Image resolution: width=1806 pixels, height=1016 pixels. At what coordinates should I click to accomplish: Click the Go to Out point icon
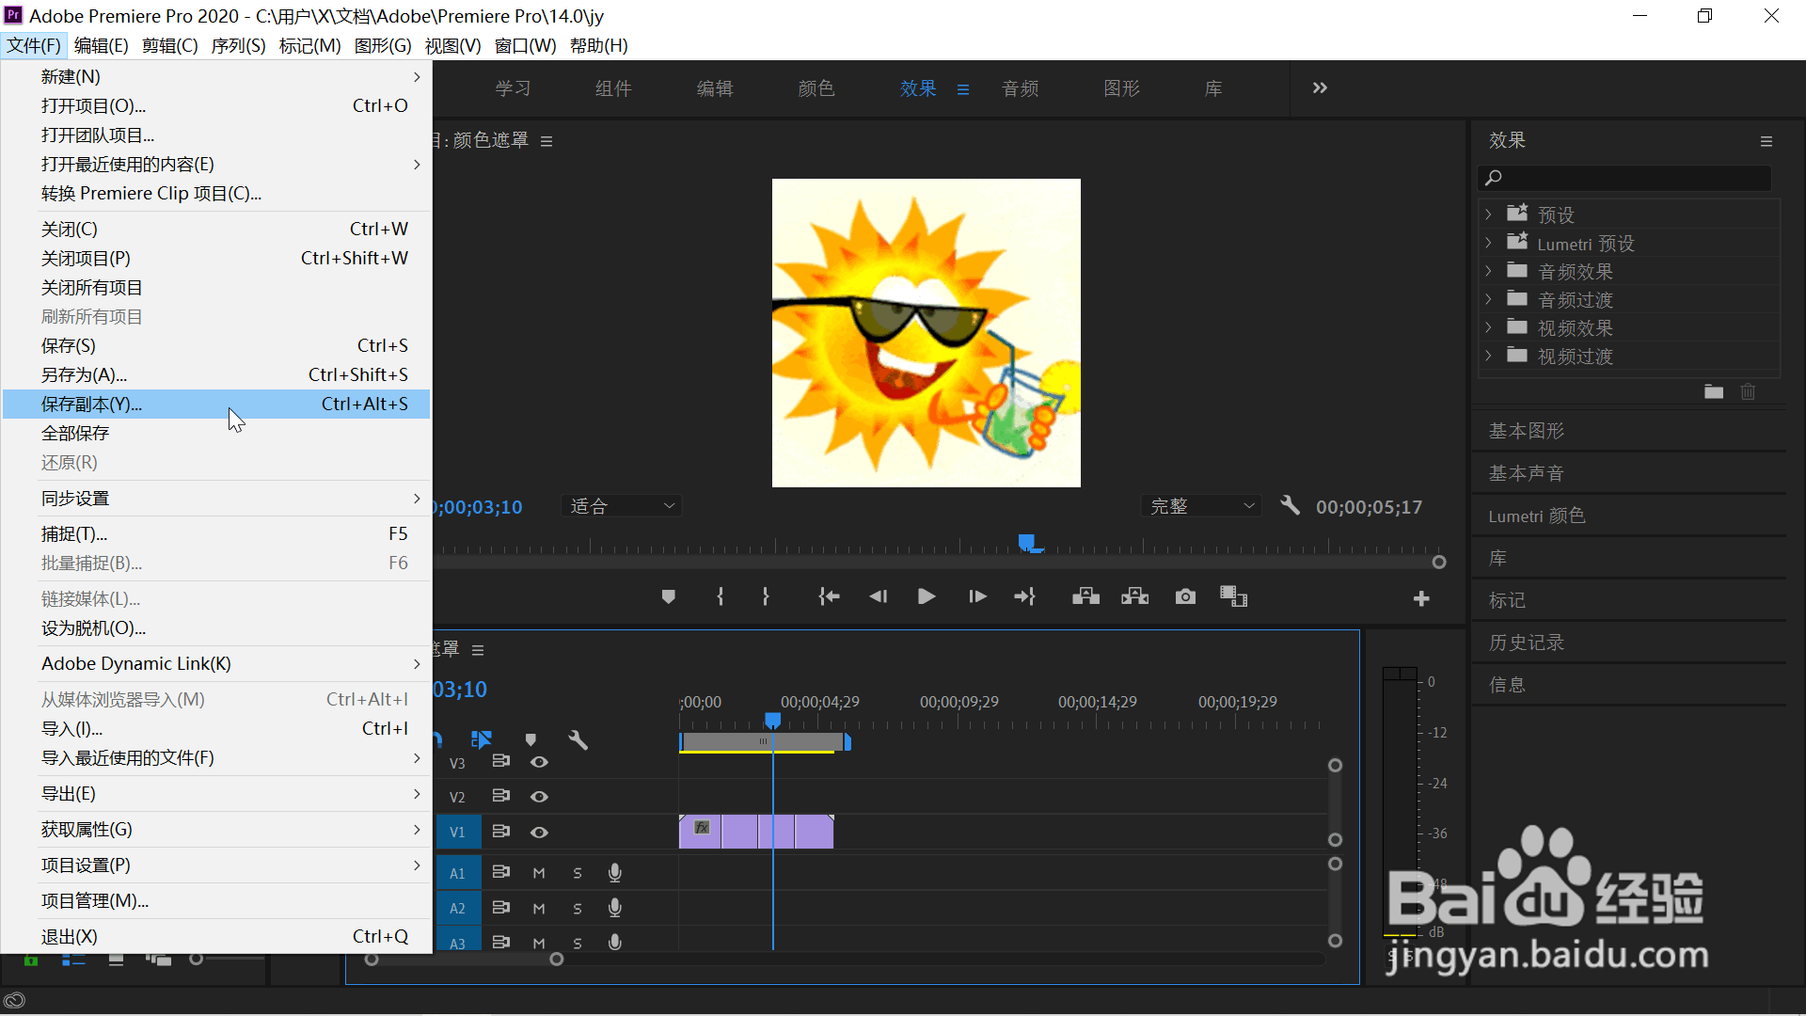[1024, 596]
